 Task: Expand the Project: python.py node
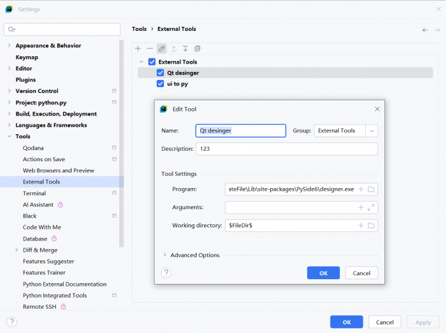point(9,102)
